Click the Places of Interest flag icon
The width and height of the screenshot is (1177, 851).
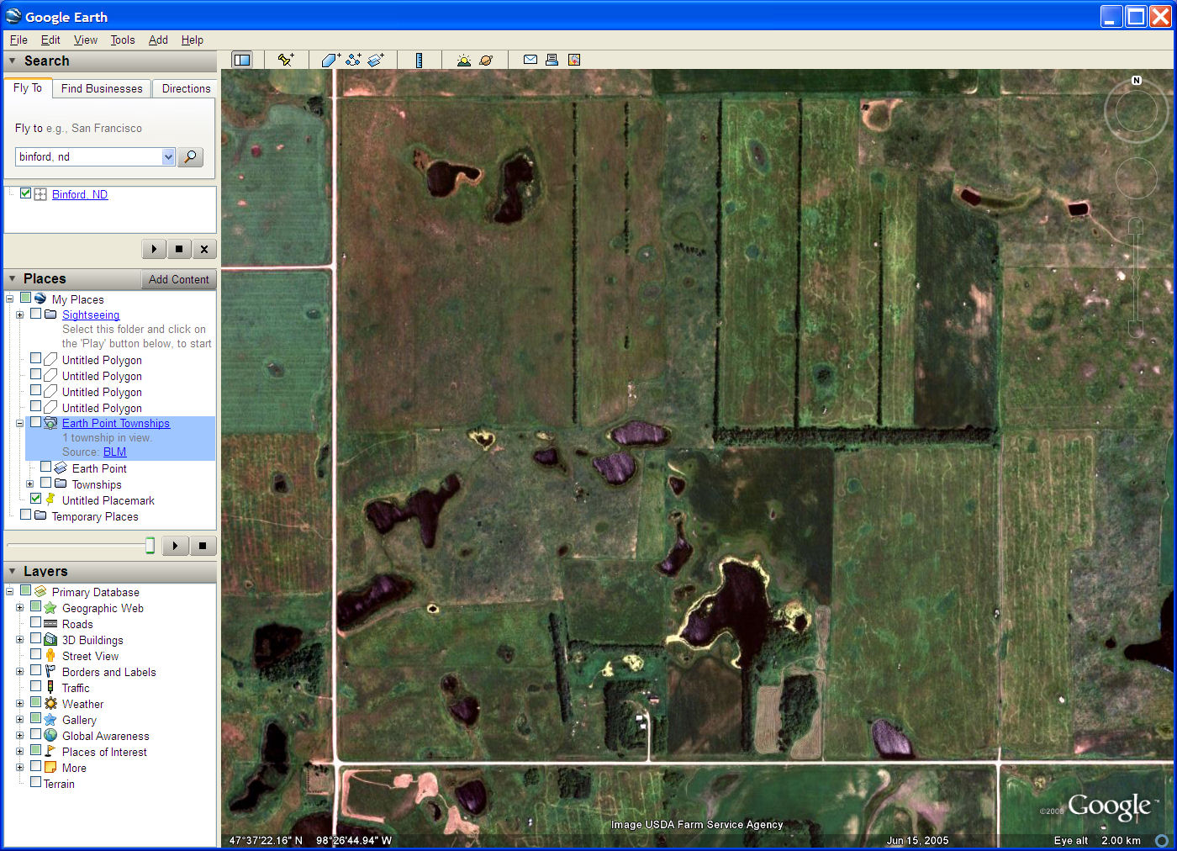[50, 752]
